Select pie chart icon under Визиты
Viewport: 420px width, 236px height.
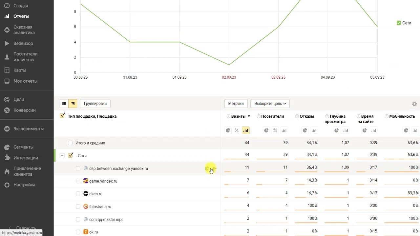(x=228, y=130)
